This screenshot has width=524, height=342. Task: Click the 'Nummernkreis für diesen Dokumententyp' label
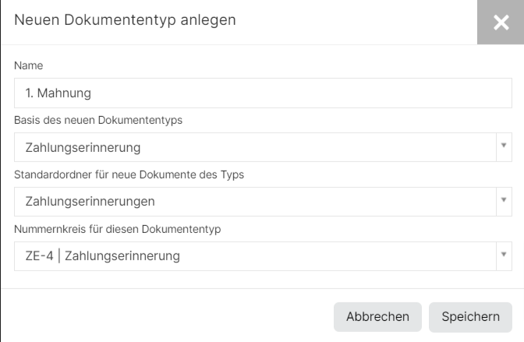click(117, 229)
